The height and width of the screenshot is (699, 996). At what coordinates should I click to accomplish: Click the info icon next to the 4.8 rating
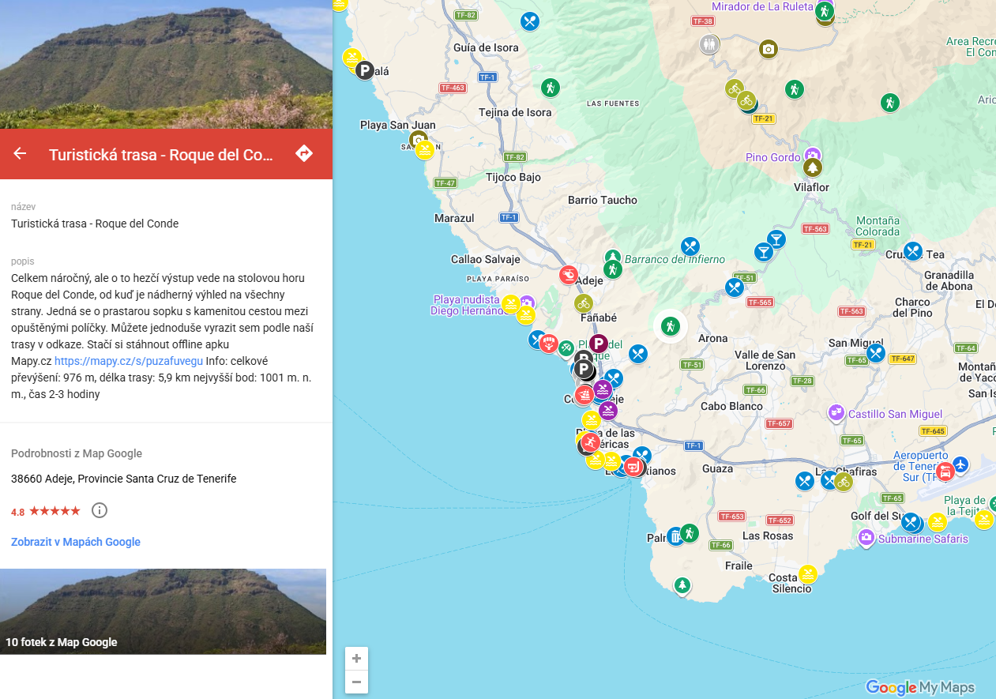100,510
